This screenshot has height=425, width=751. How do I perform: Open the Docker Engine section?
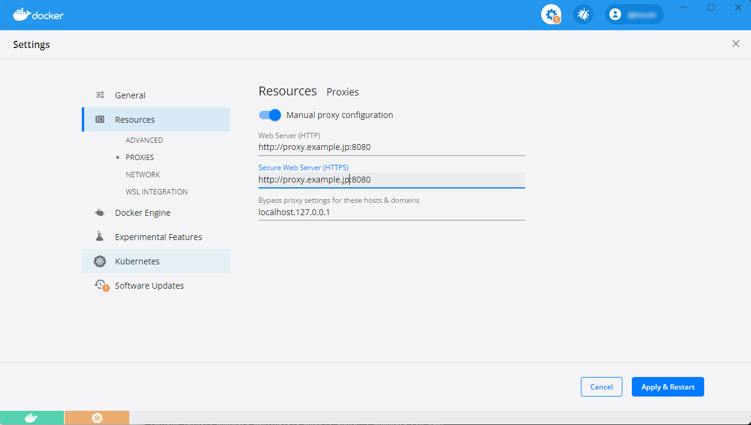coord(156,213)
